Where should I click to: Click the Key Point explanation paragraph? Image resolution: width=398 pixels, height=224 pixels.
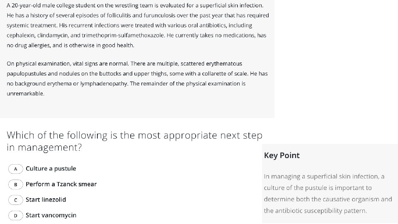click(x=328, y=194)
